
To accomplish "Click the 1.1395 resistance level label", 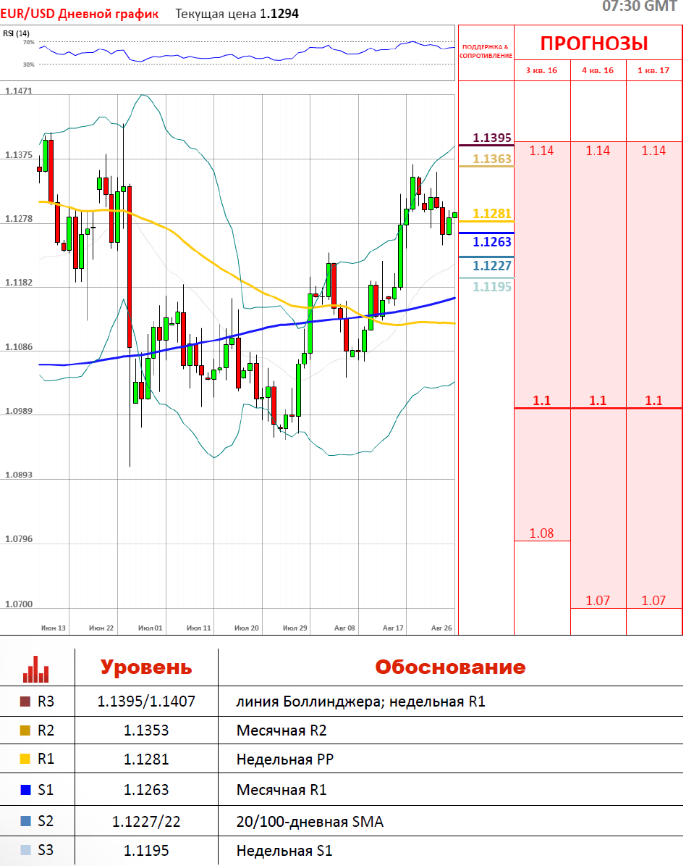I will 492,138.
